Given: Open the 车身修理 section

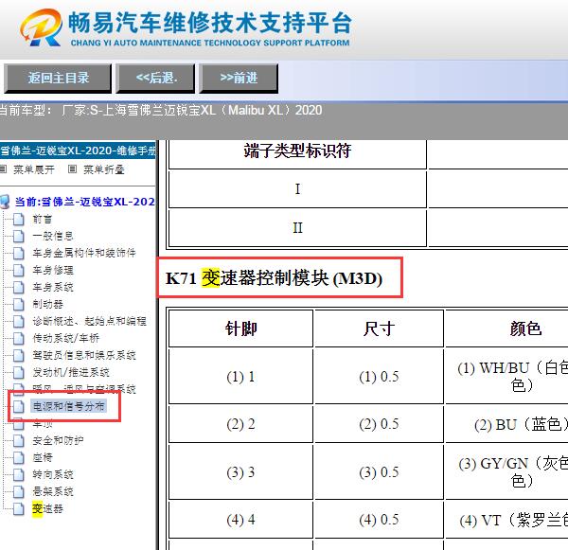Looking at the screenshot, I should [x=53, y=270].
